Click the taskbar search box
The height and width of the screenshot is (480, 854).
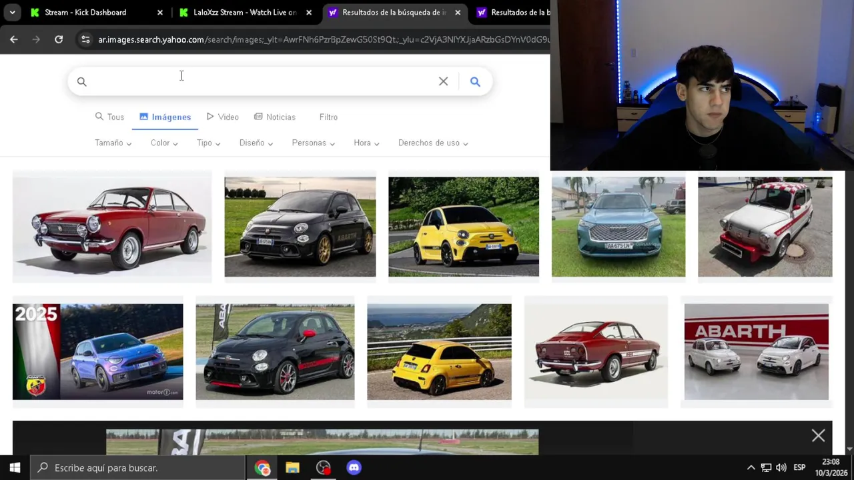click(x=138, y=467)
